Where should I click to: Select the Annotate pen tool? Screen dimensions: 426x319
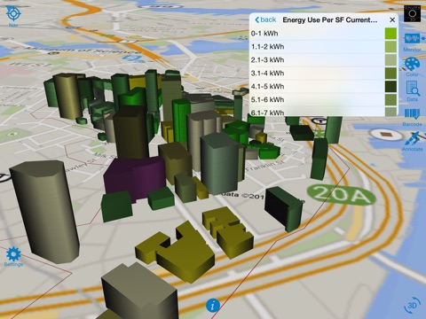pos(413,142)
